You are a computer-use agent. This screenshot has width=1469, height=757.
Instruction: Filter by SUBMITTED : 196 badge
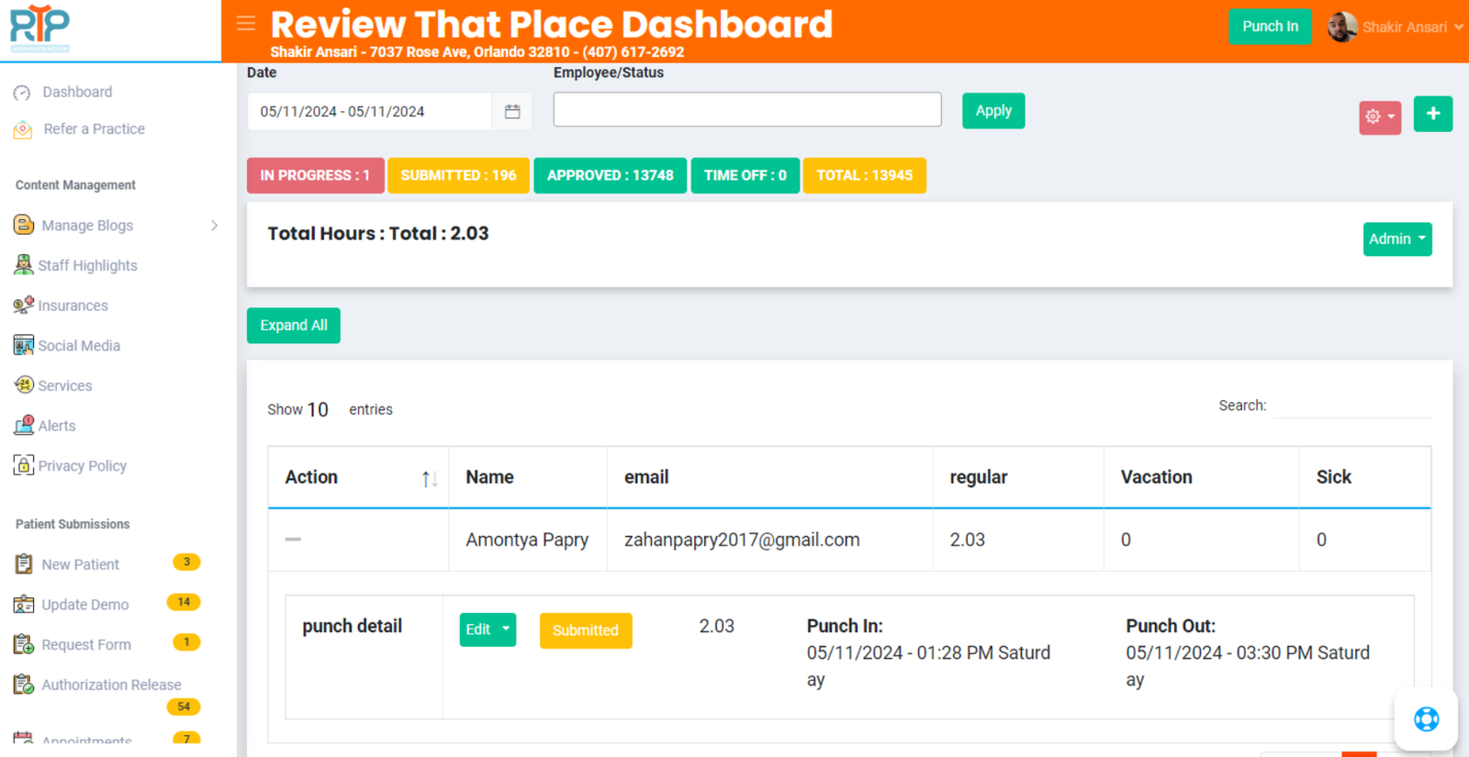point(458,175)
